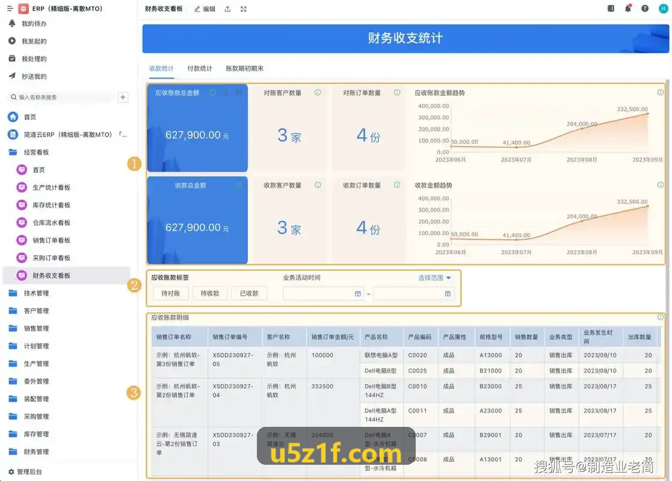Screen dimensions: 672x481
Task: Click the 627,900.00 收款总金额 card
Action: tap(197, 220)
